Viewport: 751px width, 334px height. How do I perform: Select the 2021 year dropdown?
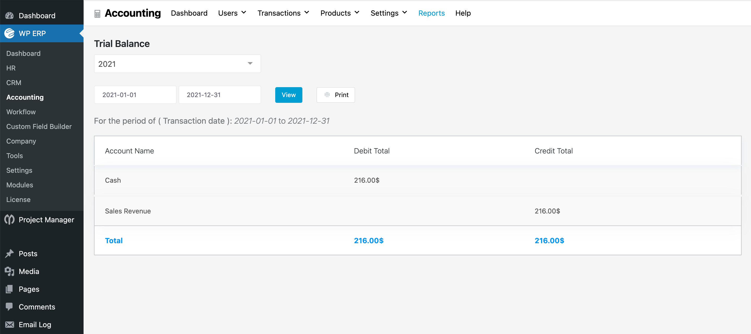(x=177, y=64)
